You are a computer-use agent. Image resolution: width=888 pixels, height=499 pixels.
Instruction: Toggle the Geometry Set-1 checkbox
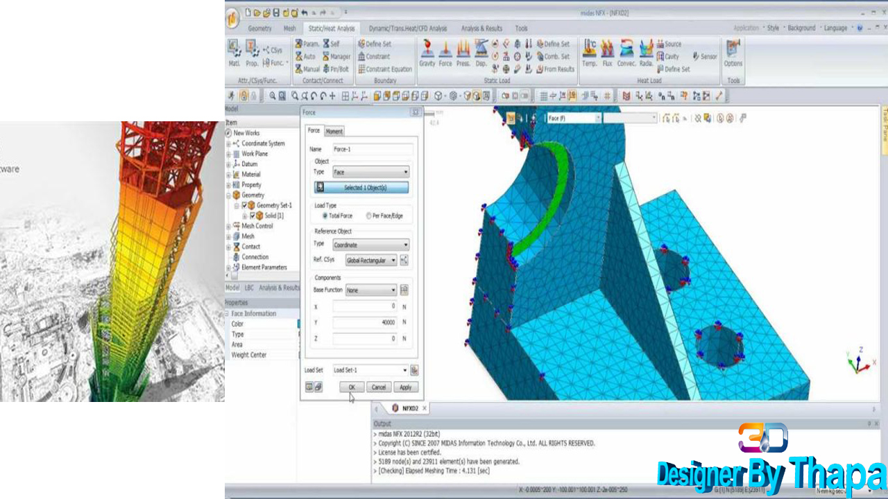point(244,206)
